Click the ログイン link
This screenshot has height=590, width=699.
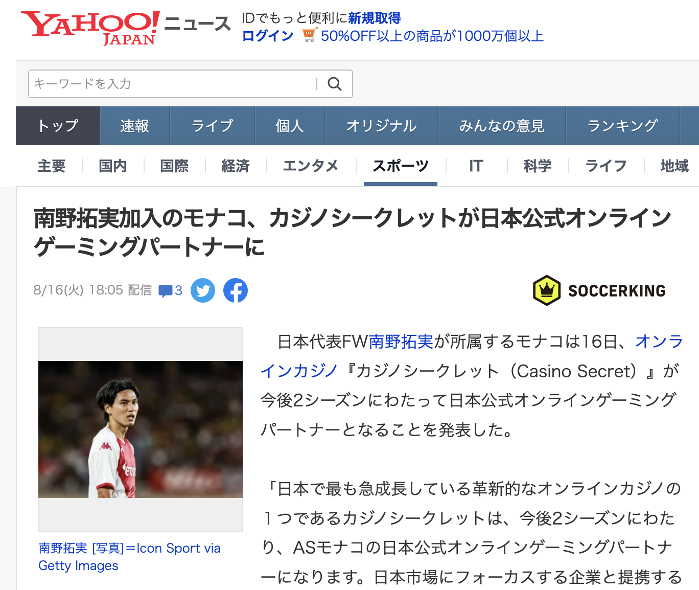coord(268,36)
